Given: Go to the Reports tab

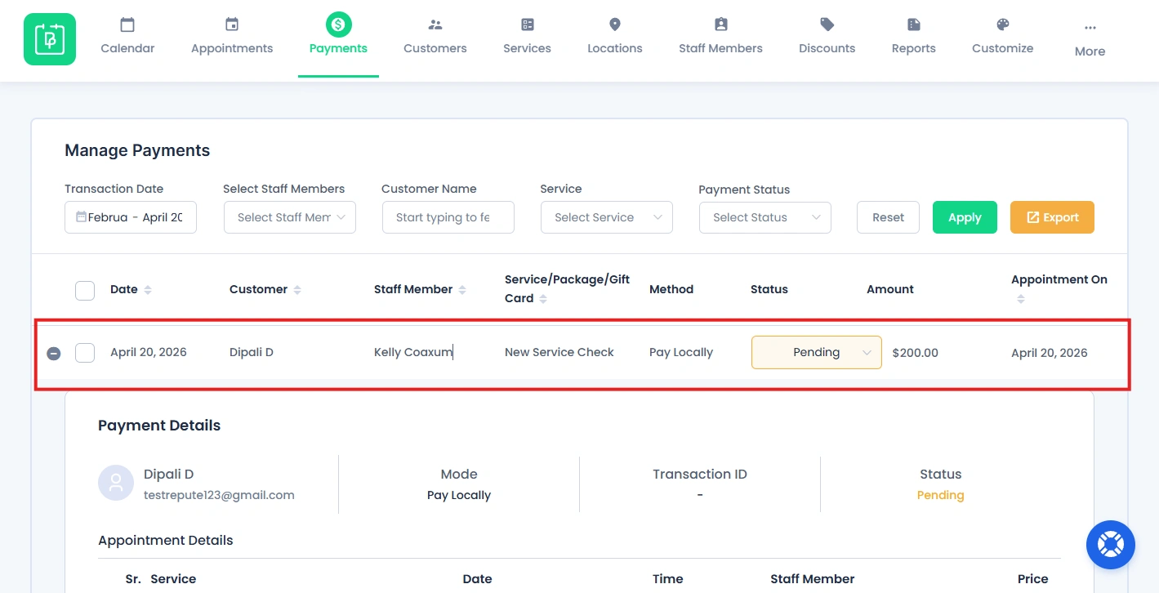Looking at the screenshot, I should (914, 48).
